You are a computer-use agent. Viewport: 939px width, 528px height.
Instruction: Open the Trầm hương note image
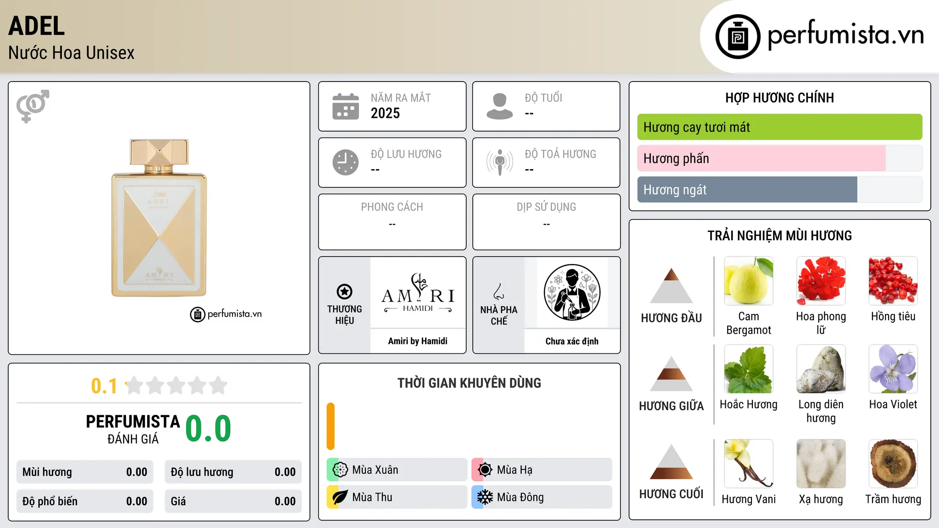pyautogui.click(x=893, y=464)
